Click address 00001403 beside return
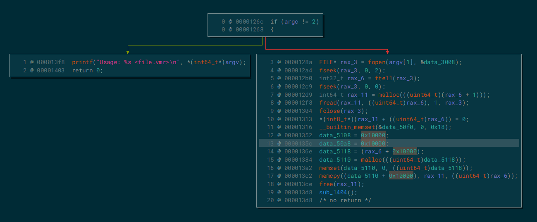Screen dimensions: 537x222 (x=51, y=71)
